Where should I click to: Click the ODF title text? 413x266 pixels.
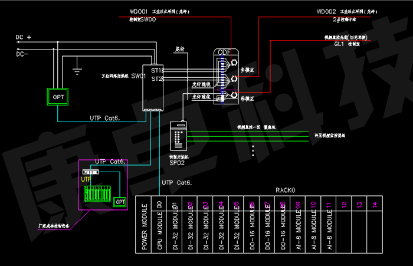224,52
